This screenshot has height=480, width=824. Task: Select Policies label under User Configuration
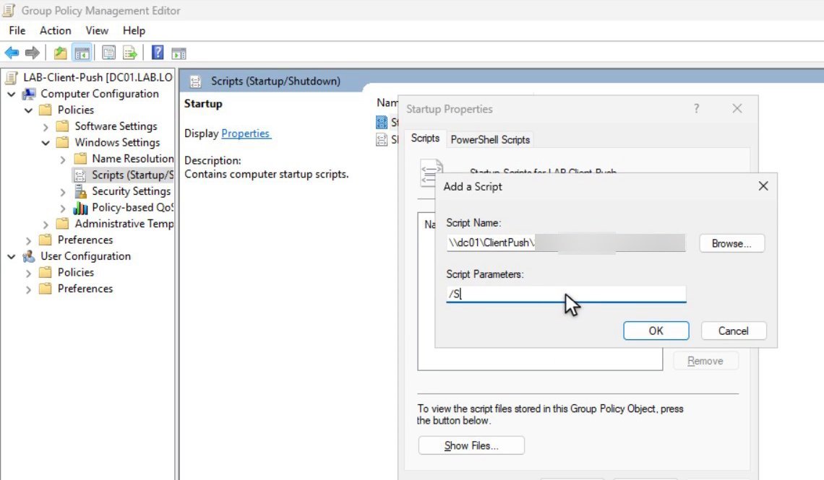(76, 272)
